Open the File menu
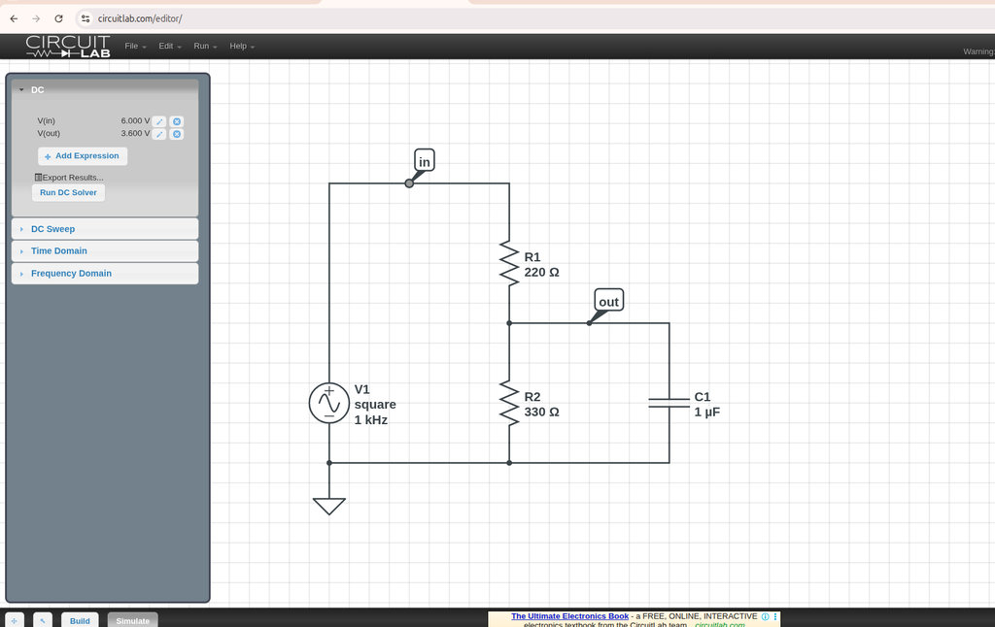The height and width of the screenshot is (627, 995). click(x=135, y=47)
